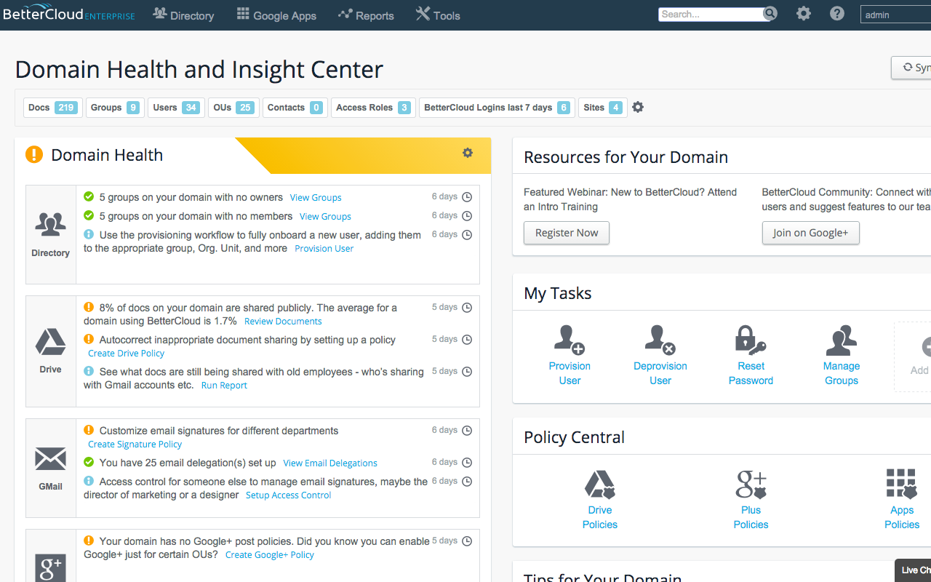This screenshot has width=931, height=582.
Task: Click Create Signature Policy link
Action: 135,444
